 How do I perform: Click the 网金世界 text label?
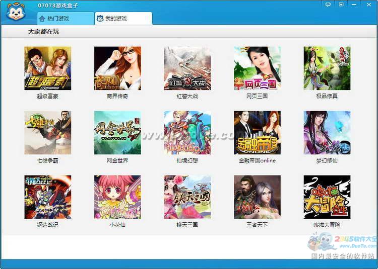pyautogui.click(x=117, y=160)
